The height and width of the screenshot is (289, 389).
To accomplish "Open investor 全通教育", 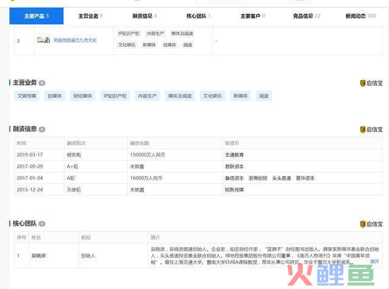I will pyautogui.click(x=234, y=155).
